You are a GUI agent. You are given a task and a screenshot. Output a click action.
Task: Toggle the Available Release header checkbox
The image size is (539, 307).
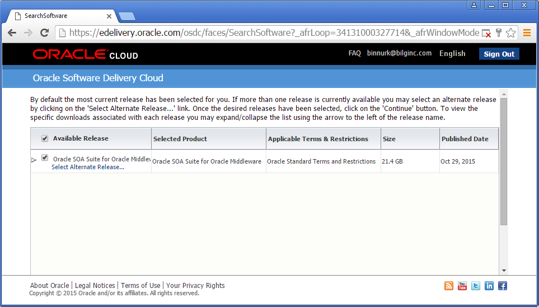pos(45,138)
